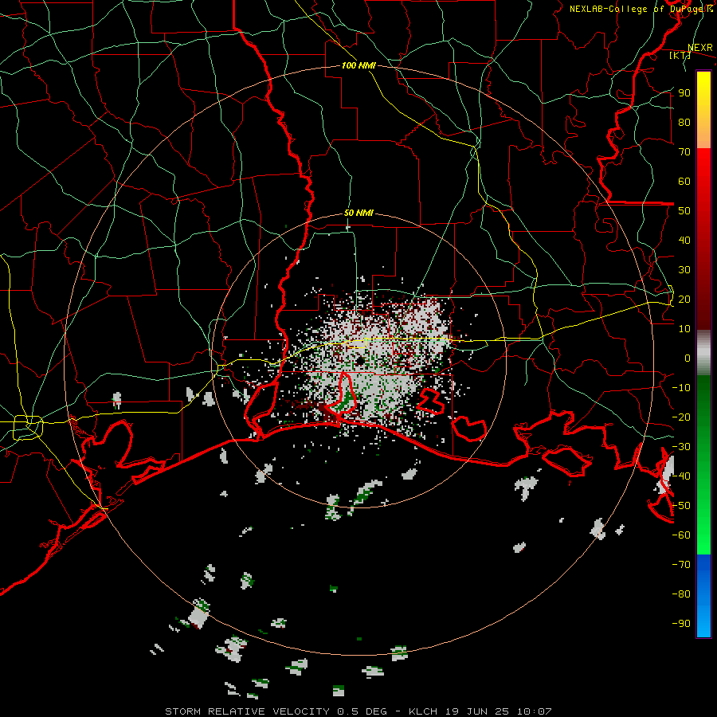Click the bright green color bar segment
This screenshot has height=717, width=717.
click(703, 539)
